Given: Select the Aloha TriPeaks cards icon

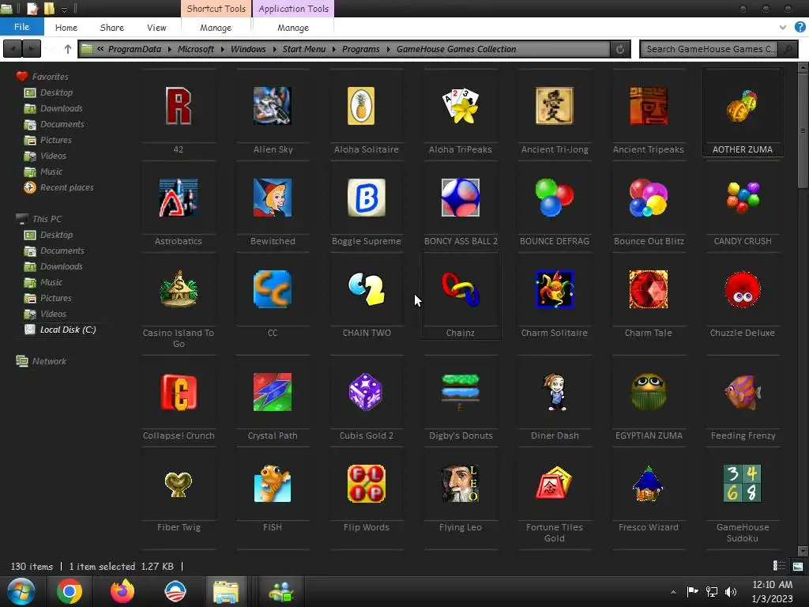Looking at the screenshot, I should point(461,107).
